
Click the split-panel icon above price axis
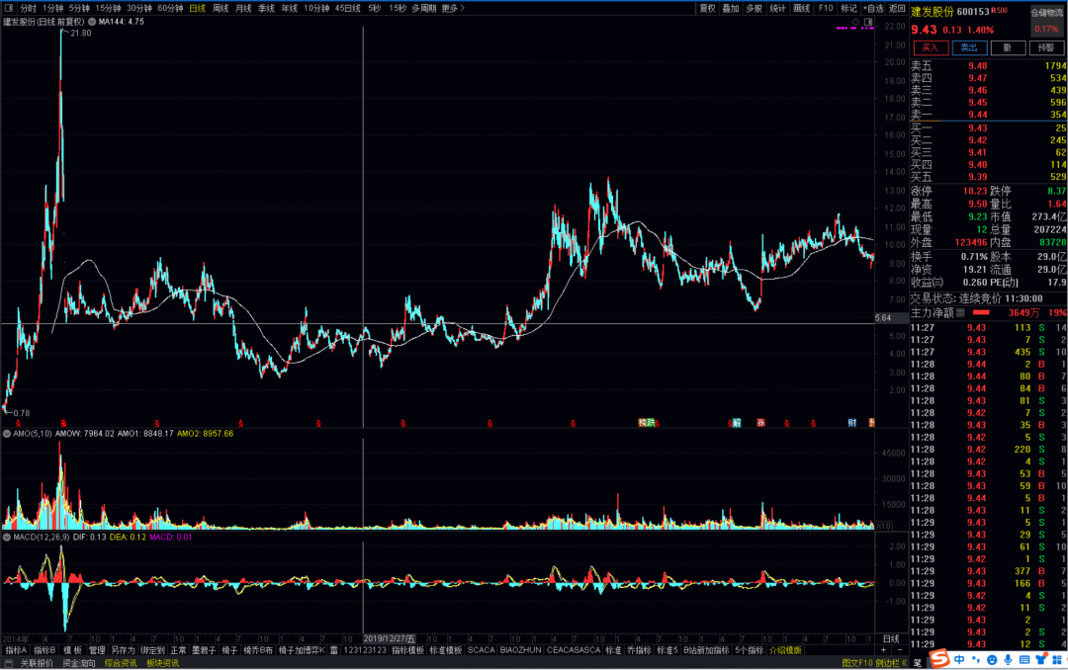click(868, 21)
